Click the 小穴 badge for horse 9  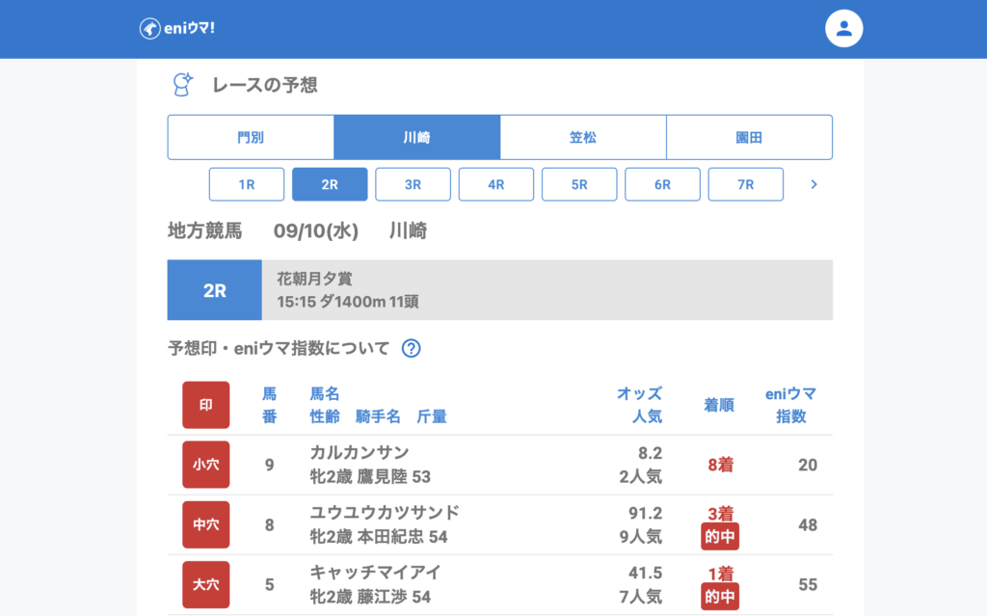pyautogui.click(x=205, y=465)
